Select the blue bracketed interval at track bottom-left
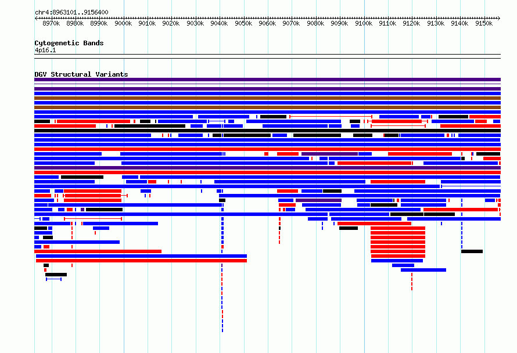Image resolution: width=517 pixels, height=353 pixels. 54,279
